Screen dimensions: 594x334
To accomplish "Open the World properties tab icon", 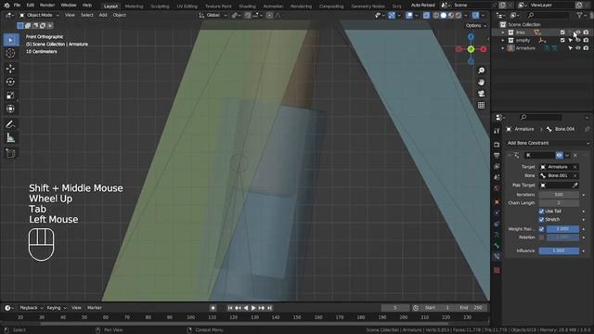I will coord(497,188).
